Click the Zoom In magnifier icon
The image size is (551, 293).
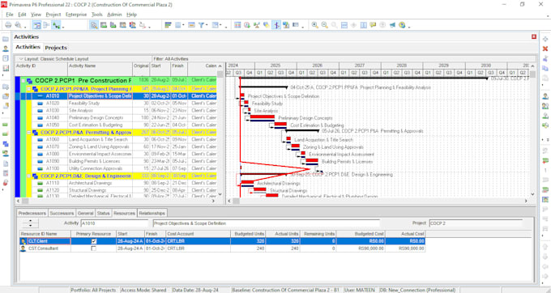pos(315,25)
